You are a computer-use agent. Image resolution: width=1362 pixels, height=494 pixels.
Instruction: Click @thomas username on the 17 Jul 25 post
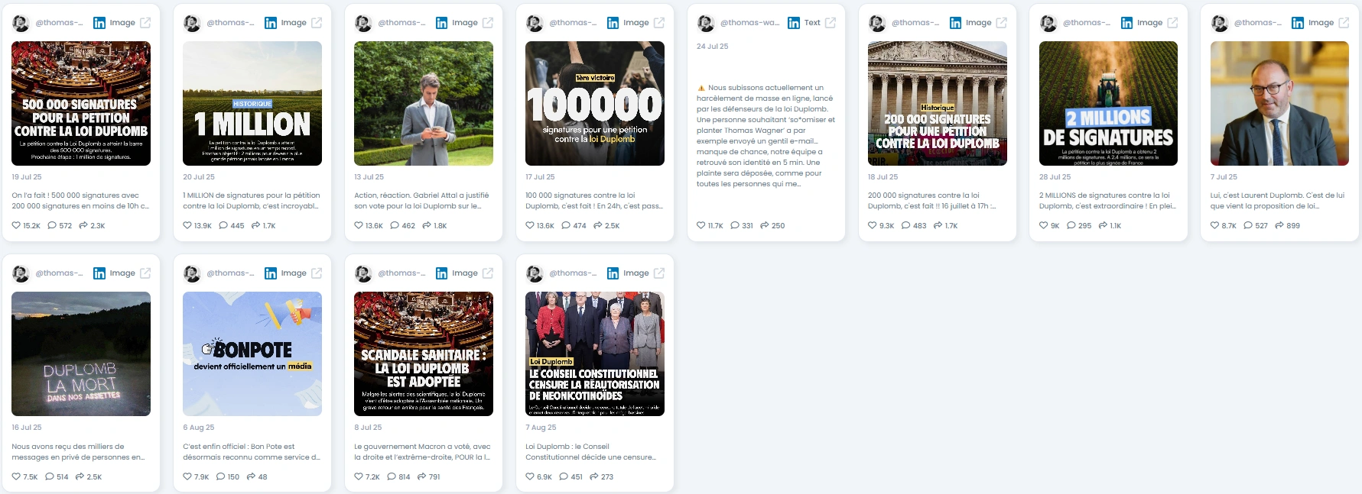coord(573,23)
